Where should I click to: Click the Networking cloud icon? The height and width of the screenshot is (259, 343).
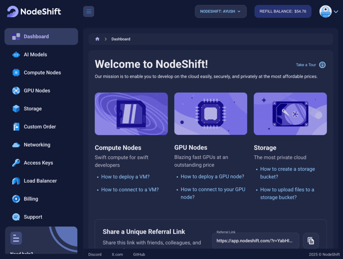[16, 145]
